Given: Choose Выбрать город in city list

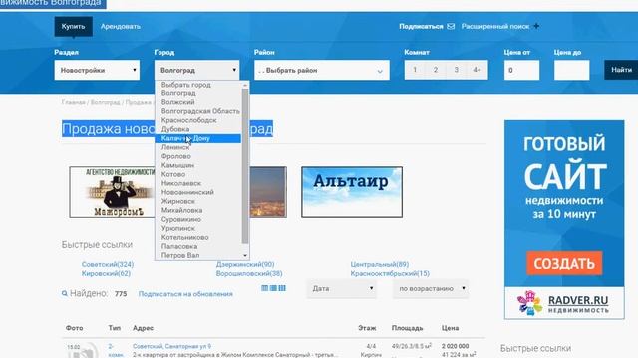Looking at the screenshot, I should (x=198, y=85).
